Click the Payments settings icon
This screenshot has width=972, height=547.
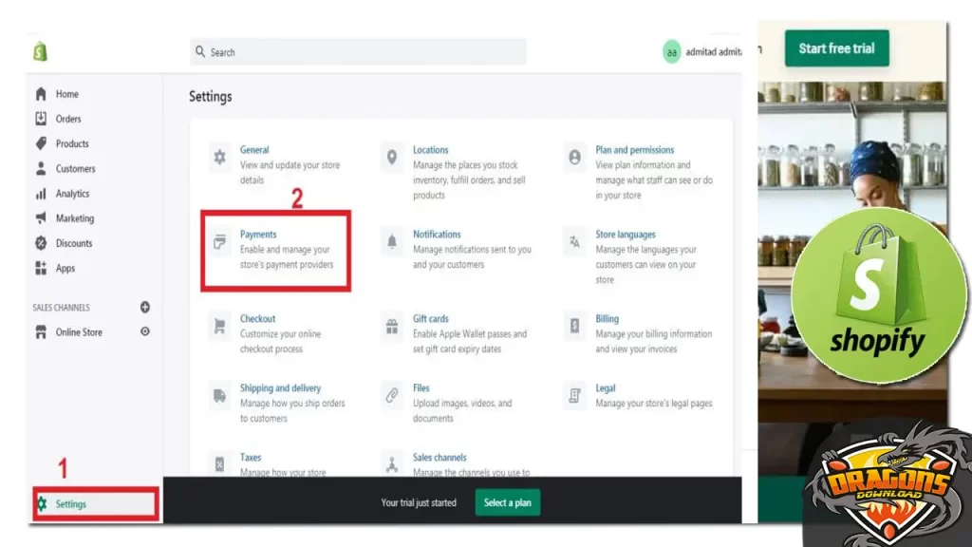click(220, 242)
